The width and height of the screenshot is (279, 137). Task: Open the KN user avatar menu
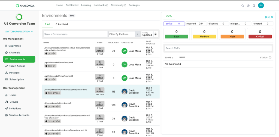(261, 5)
